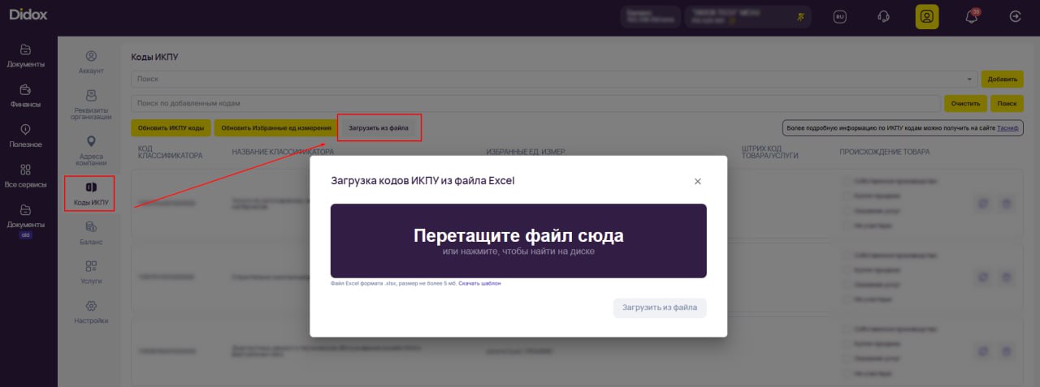
Task: Select Коды ИКПУ in settings menu
Action: point(91,193)
